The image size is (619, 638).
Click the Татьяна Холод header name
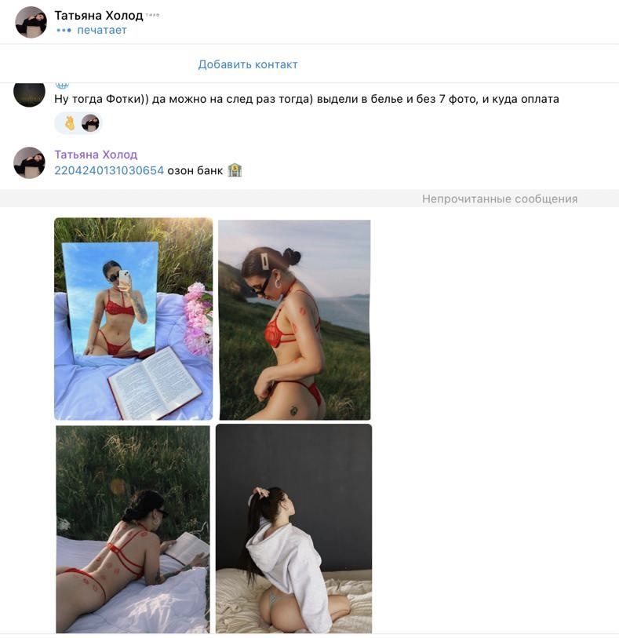[99, 16]
